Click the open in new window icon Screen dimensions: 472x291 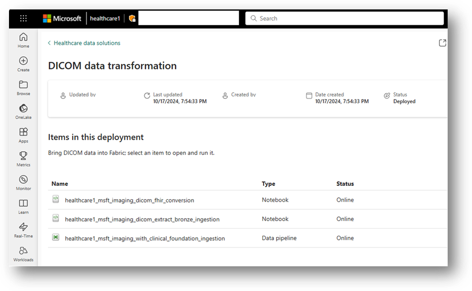(442, 43)
